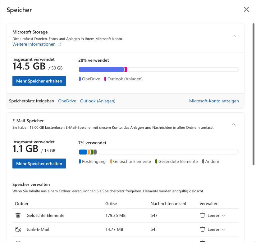Click the 14.77 MB size value
This screenshot has width=256, height=242.
pyautogui.click(x=114, y=230)
